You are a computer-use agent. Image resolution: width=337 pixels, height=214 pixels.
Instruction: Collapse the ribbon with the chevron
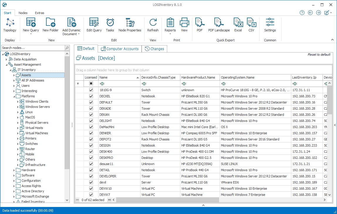pyautogui.click(x=332, y=40)
